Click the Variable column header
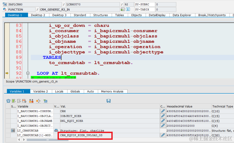The width and height of the screenshot is (234, 143). point(35,106)
